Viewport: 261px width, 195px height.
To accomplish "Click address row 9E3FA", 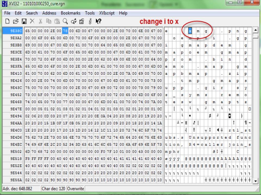I will [13, 66].
